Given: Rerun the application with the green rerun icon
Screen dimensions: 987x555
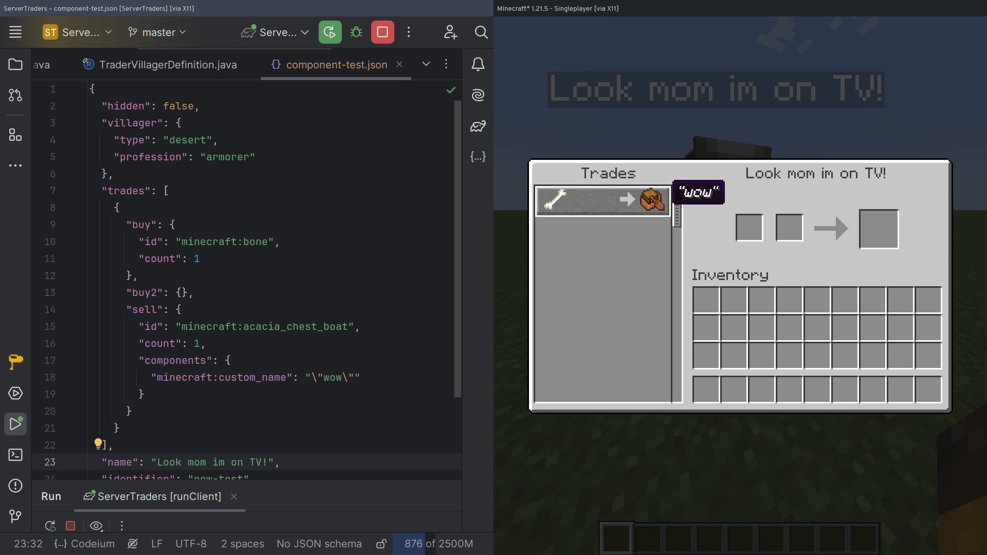Looking at the screenshot, I should click(330, 32).
